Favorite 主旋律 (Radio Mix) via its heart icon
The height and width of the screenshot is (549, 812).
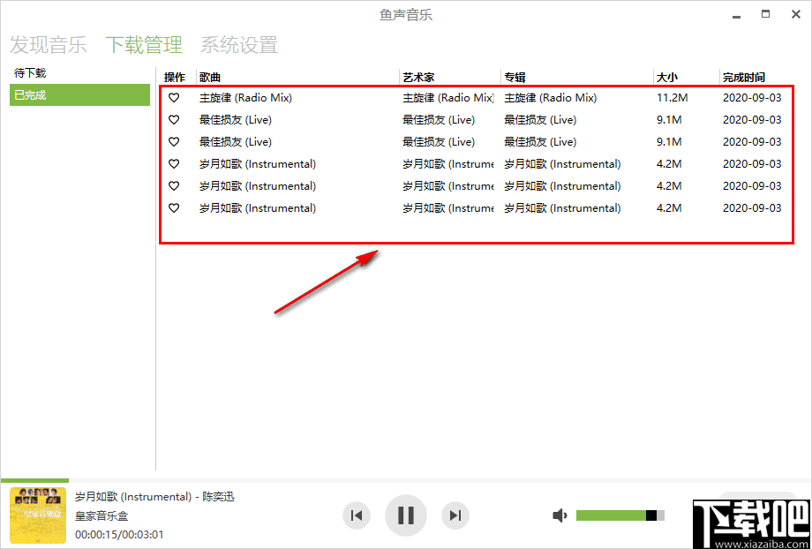pos(173,97)
